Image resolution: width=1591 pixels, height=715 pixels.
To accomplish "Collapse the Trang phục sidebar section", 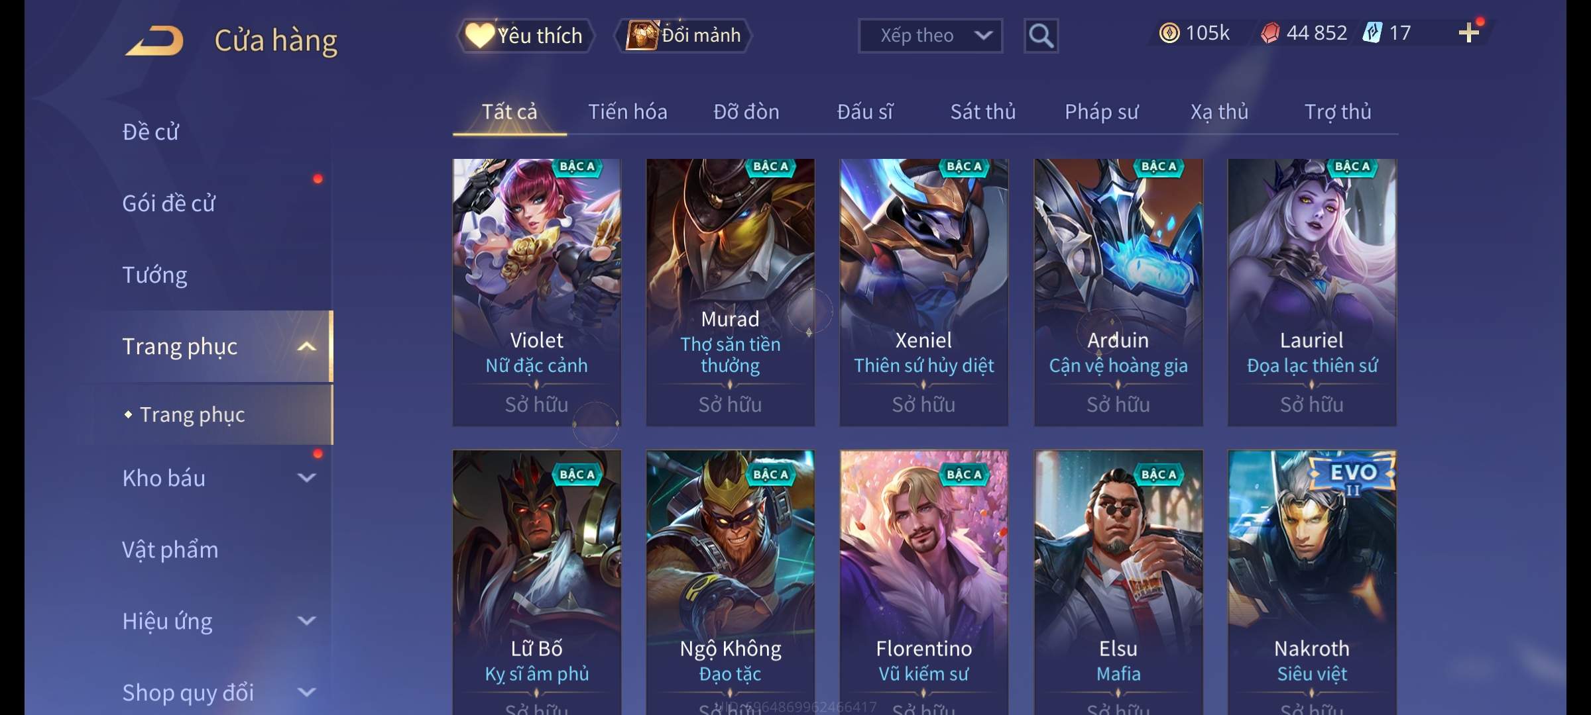I will pos(306,346).
